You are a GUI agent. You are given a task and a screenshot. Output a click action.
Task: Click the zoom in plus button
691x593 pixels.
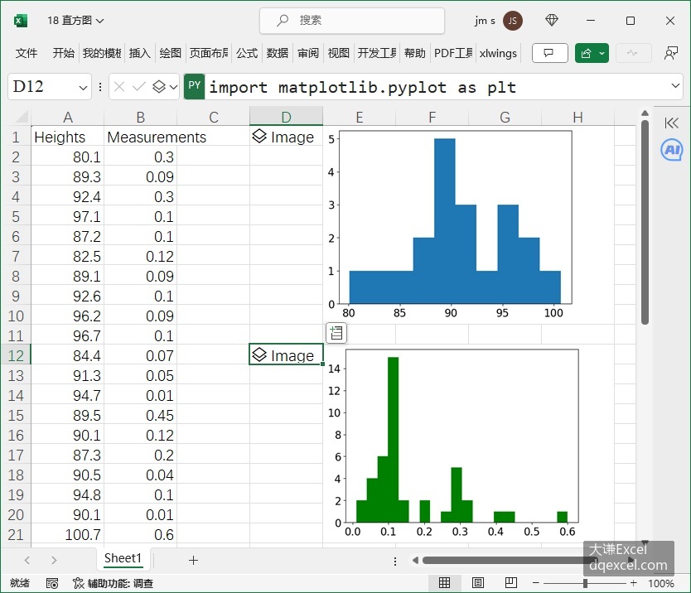633,583
